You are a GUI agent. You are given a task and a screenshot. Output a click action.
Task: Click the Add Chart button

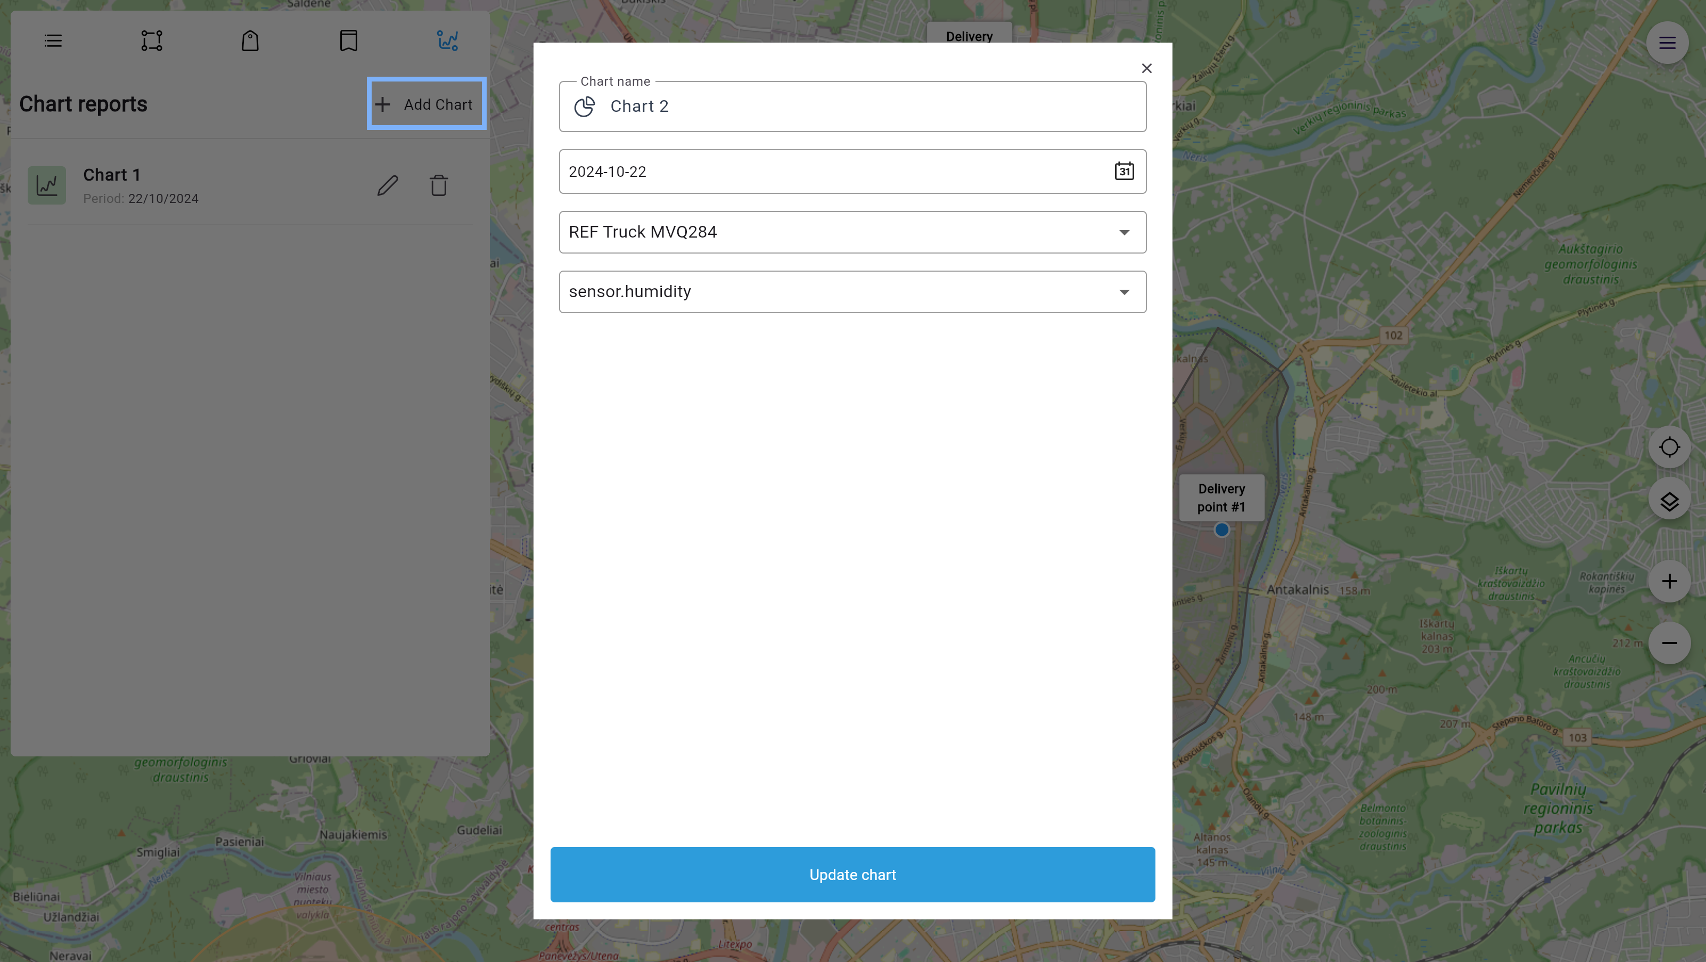coord(425,103)
